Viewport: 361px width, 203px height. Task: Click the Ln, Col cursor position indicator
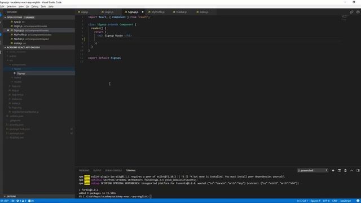coord(302,201)
